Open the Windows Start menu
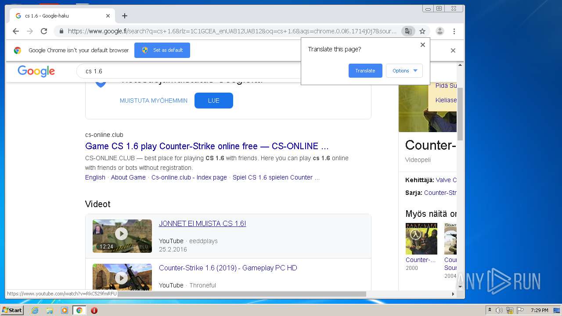Image resolution: width=562 pixels, height=316 pixels. click(12, 310)
